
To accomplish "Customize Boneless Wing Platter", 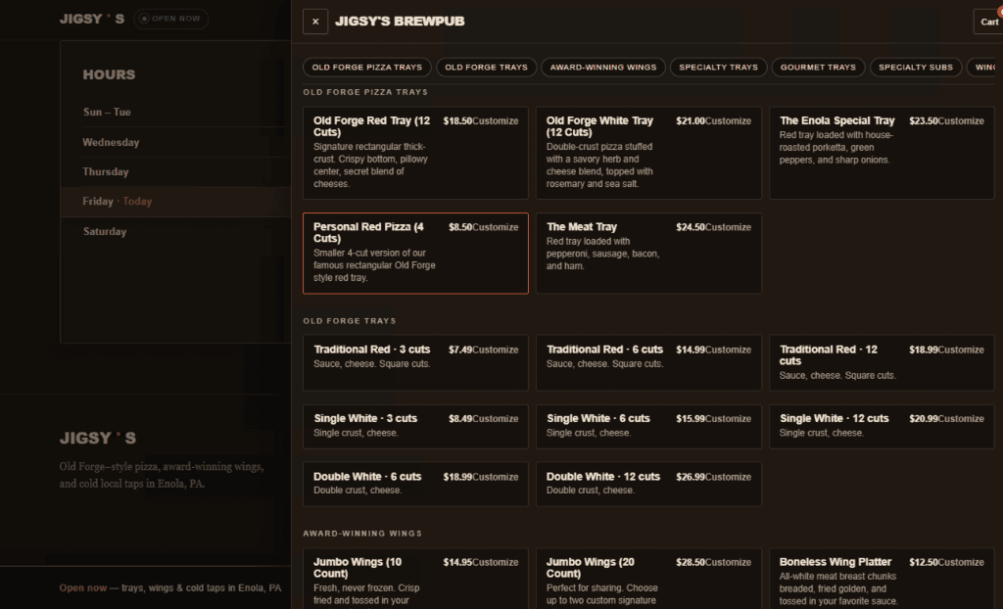I will coord(961,562).
